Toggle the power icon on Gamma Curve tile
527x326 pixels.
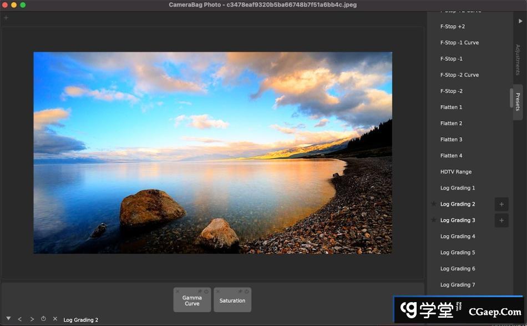(x=206, y=292)
